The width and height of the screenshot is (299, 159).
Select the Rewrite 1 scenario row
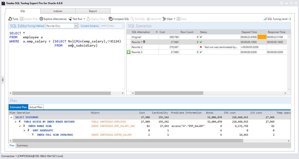[x=207, y=42]
